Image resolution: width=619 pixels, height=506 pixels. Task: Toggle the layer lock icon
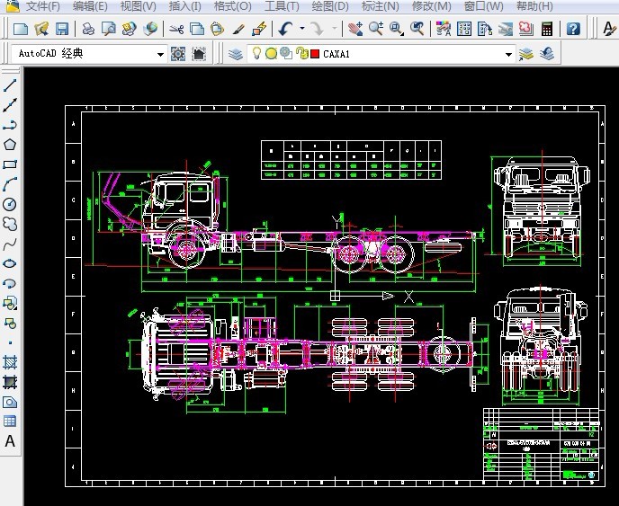coord(301,54)
